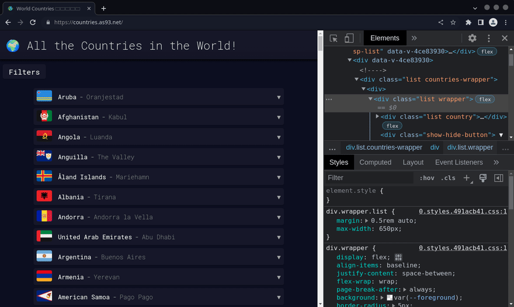Click the Argentina flag icon
Viewport: 514px width, 307px height.
pos(44,256)
